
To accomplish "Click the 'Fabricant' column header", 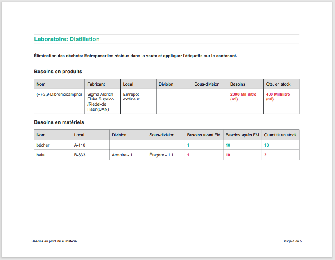I will [102, 84].
